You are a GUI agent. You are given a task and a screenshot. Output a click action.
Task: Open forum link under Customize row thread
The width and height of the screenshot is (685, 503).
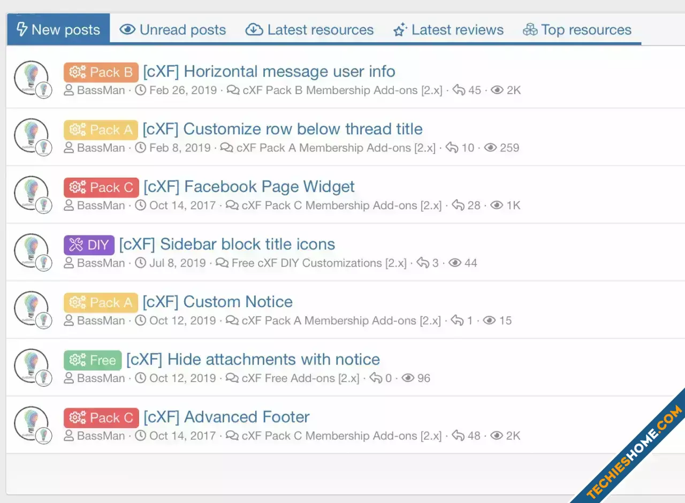336,148
